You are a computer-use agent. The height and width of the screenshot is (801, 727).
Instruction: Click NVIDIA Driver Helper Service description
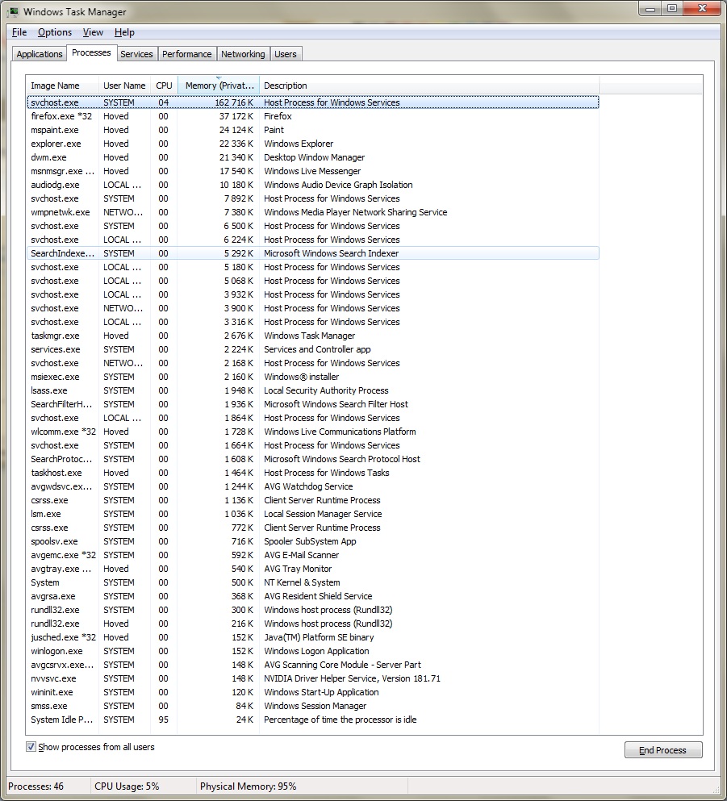point(352,678)
